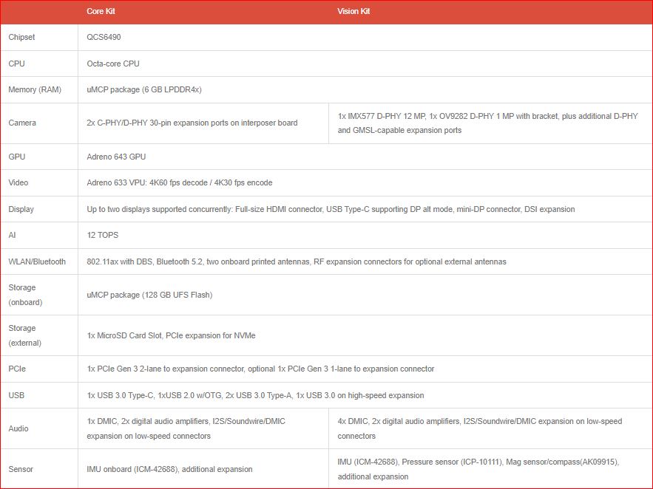The height and width of the screenshot is (489, 653).
Task: Click the Display row label
Action: [21, 209]
